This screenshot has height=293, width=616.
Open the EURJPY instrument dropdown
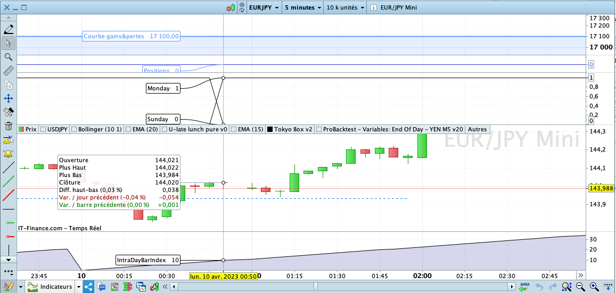point(265,7)
